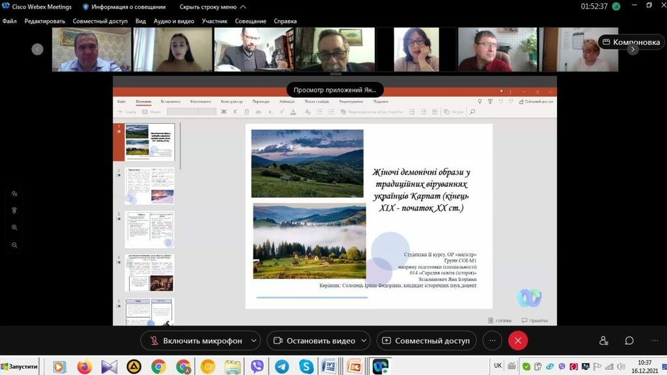This screenshot has width=667, height=375.
Task: Zoom in on the shared content
Action: tap(14, 227)
